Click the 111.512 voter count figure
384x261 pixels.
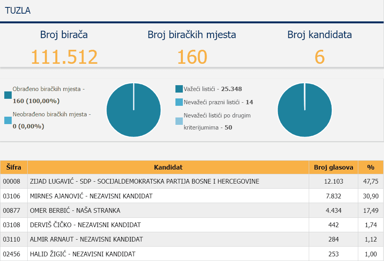tap(64, 57)
